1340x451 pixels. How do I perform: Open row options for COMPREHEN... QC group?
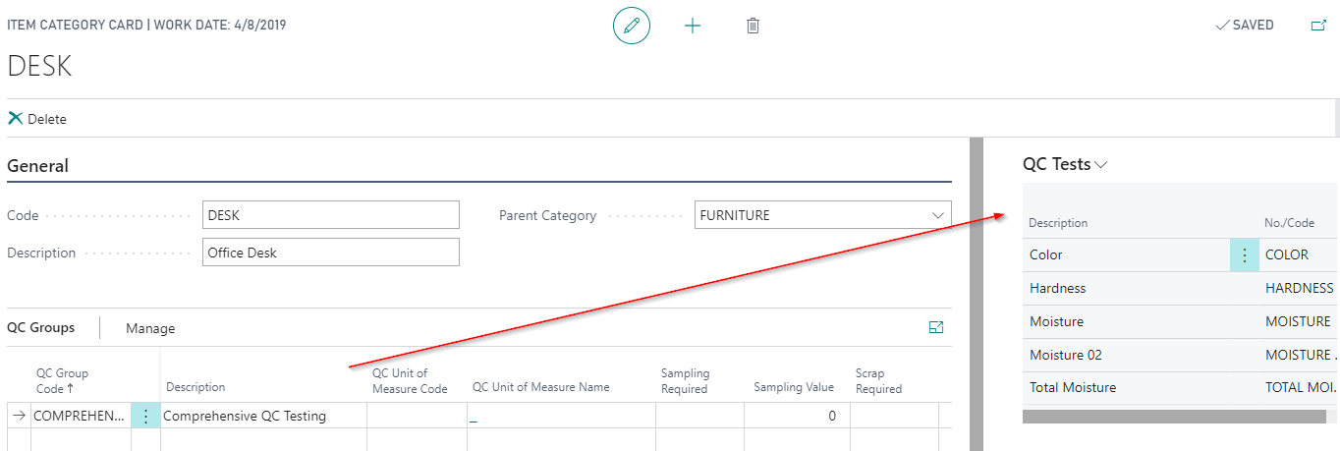(x=145, y=416)
